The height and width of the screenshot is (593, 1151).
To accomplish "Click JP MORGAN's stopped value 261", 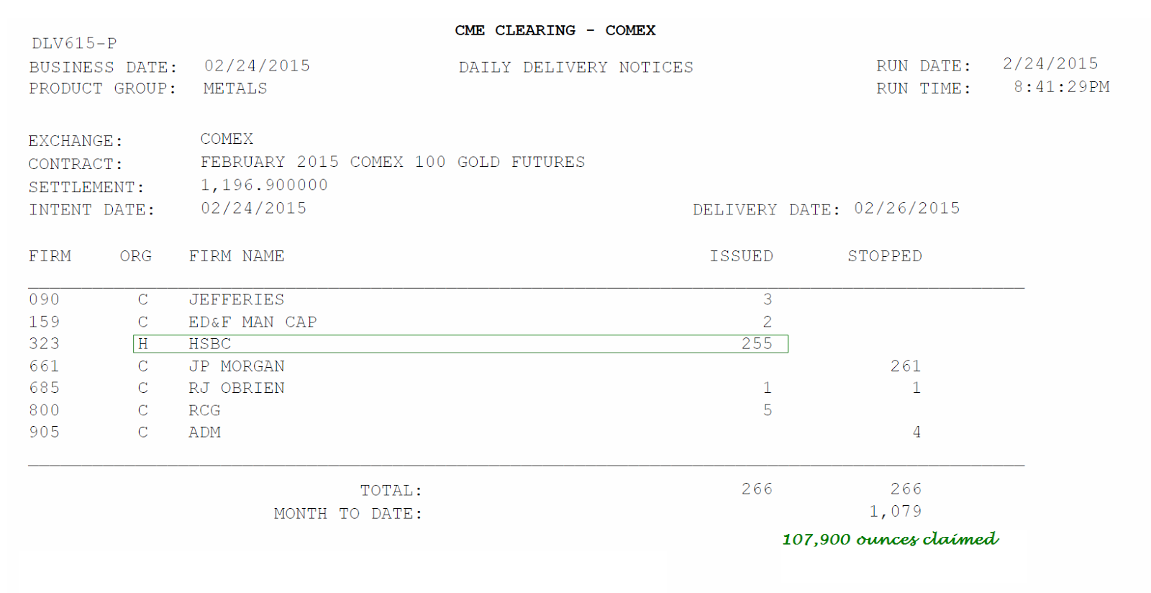I will (906, 366).
